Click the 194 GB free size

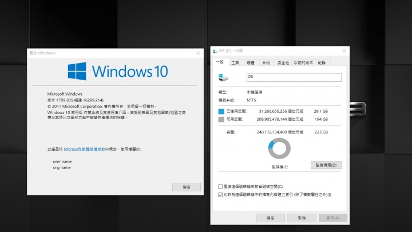pyautogui.click(x=321, y=119)
